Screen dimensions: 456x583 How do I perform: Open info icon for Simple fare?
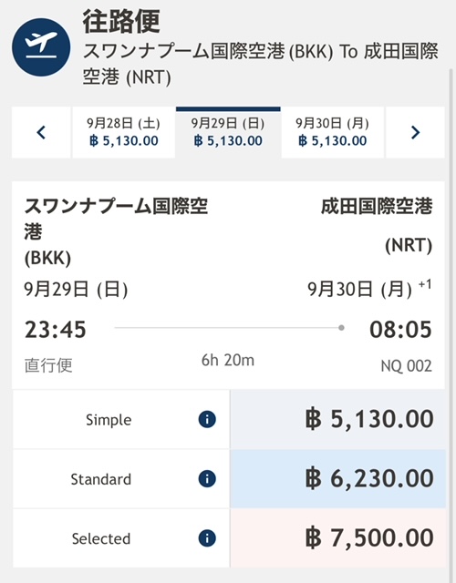click(207, 420)
